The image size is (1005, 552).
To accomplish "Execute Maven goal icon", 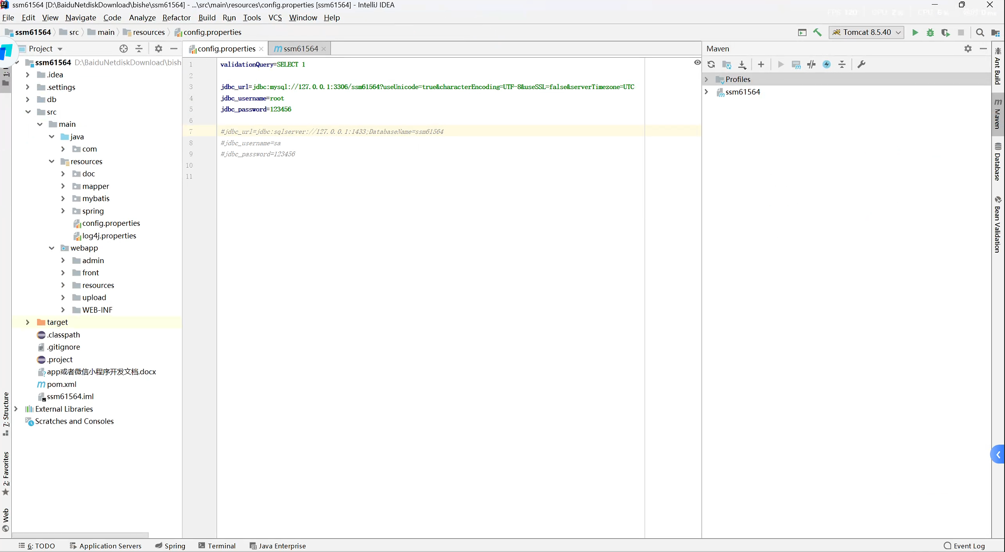I will 796,64.
